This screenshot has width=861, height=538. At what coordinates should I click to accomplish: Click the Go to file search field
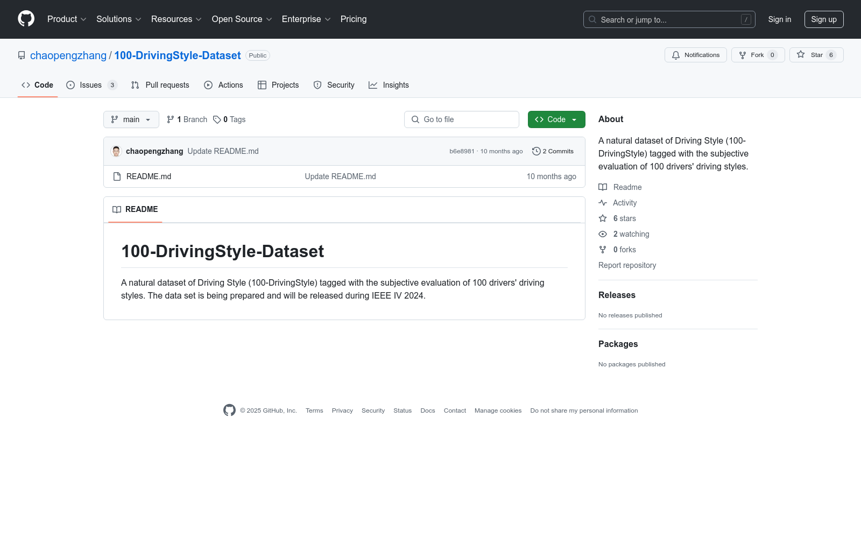[462, 119]
